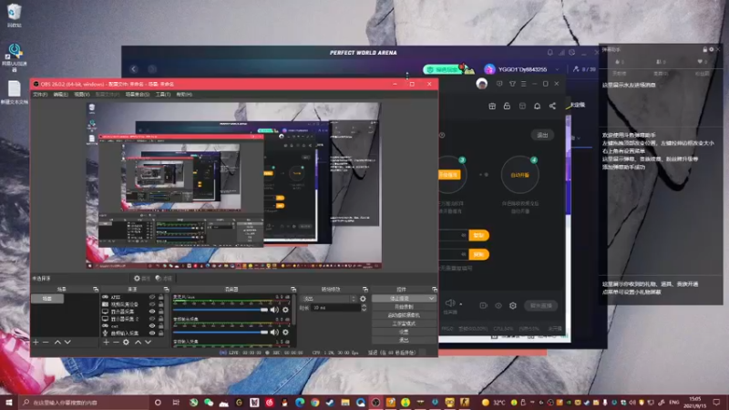
Task: Lock the 显示器采集 source
Action: click(161, 312)
